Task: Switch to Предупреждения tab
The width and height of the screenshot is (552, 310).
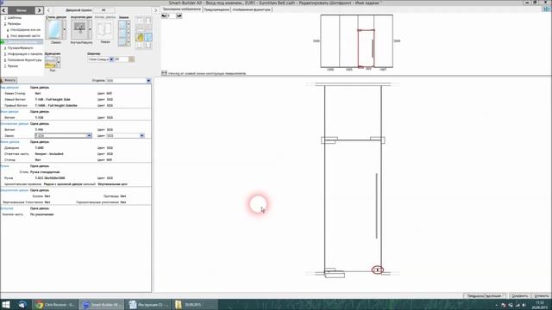Action: 216,9
